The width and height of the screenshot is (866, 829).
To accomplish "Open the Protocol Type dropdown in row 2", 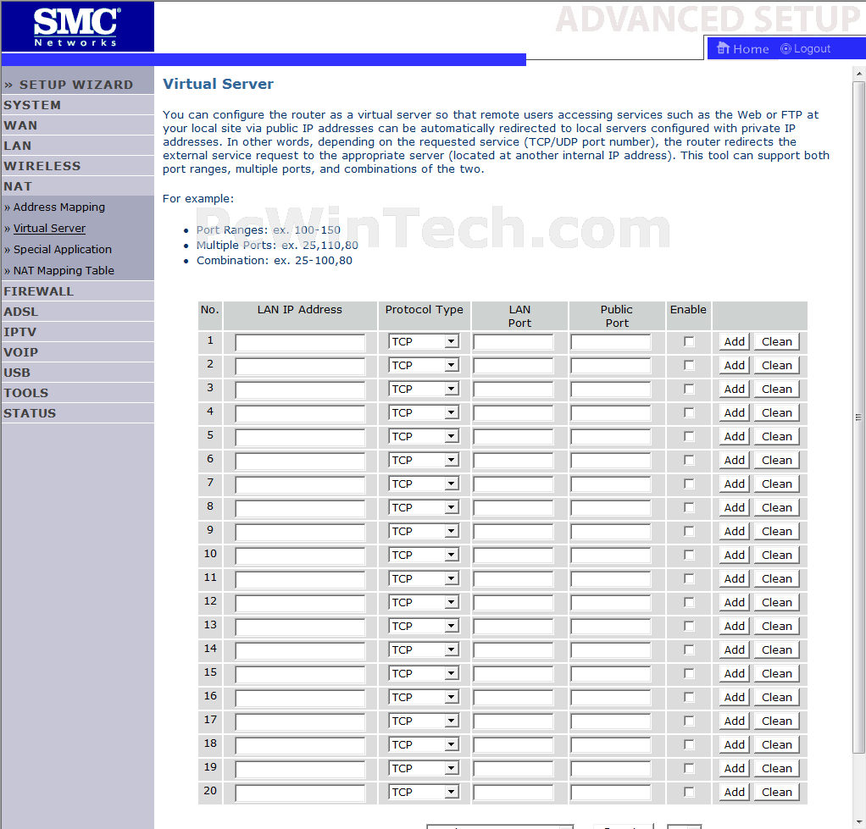I will [424, 365].
